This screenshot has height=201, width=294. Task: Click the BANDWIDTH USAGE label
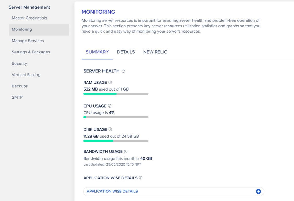coord(103,152)
